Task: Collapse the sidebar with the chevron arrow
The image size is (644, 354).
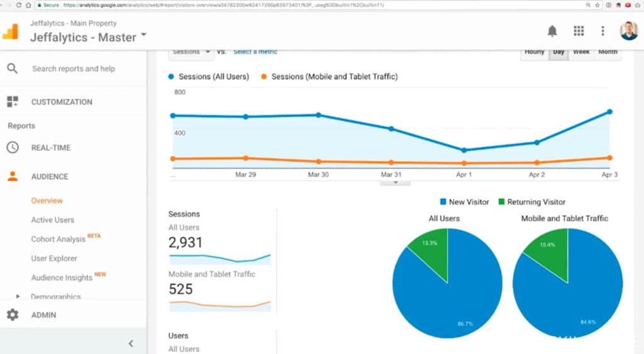Action: click(x=131, y=343)
